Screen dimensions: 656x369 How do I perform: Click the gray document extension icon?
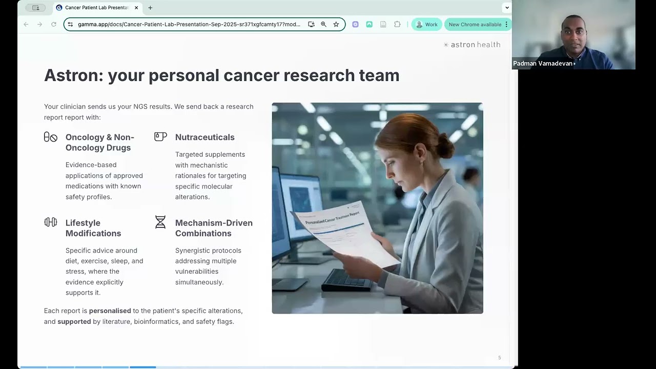[x=383, y=24]
